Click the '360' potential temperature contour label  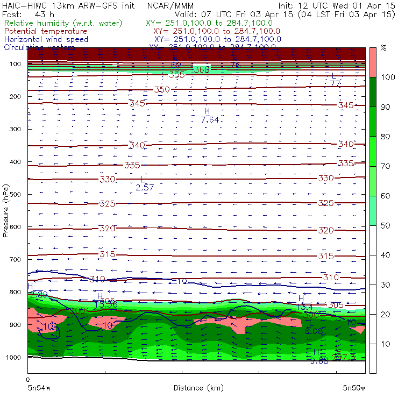202,69
